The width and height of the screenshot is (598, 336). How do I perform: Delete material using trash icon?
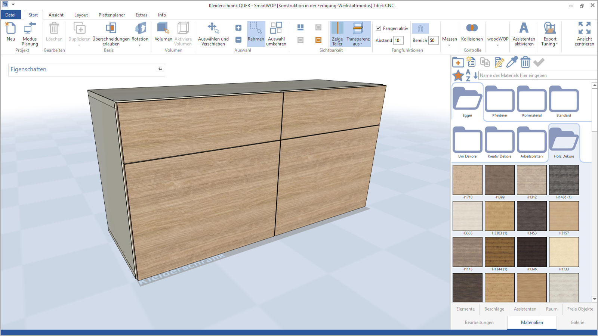click(525, 62)
